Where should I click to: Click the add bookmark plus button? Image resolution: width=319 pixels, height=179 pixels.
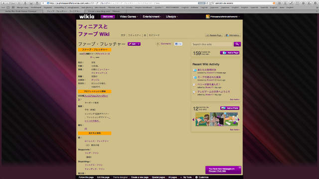coord(43,3)
